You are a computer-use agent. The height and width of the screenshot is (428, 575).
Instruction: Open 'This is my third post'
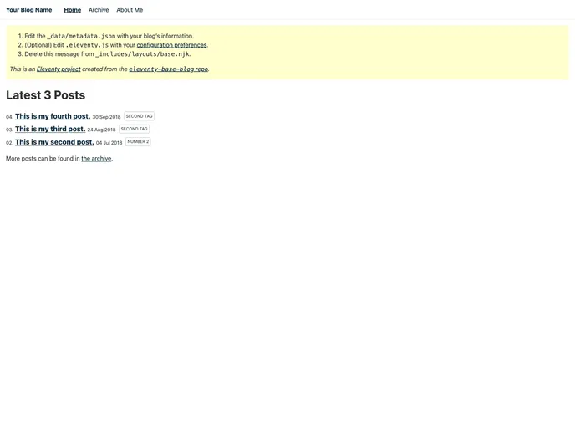(x=50, y=130)
